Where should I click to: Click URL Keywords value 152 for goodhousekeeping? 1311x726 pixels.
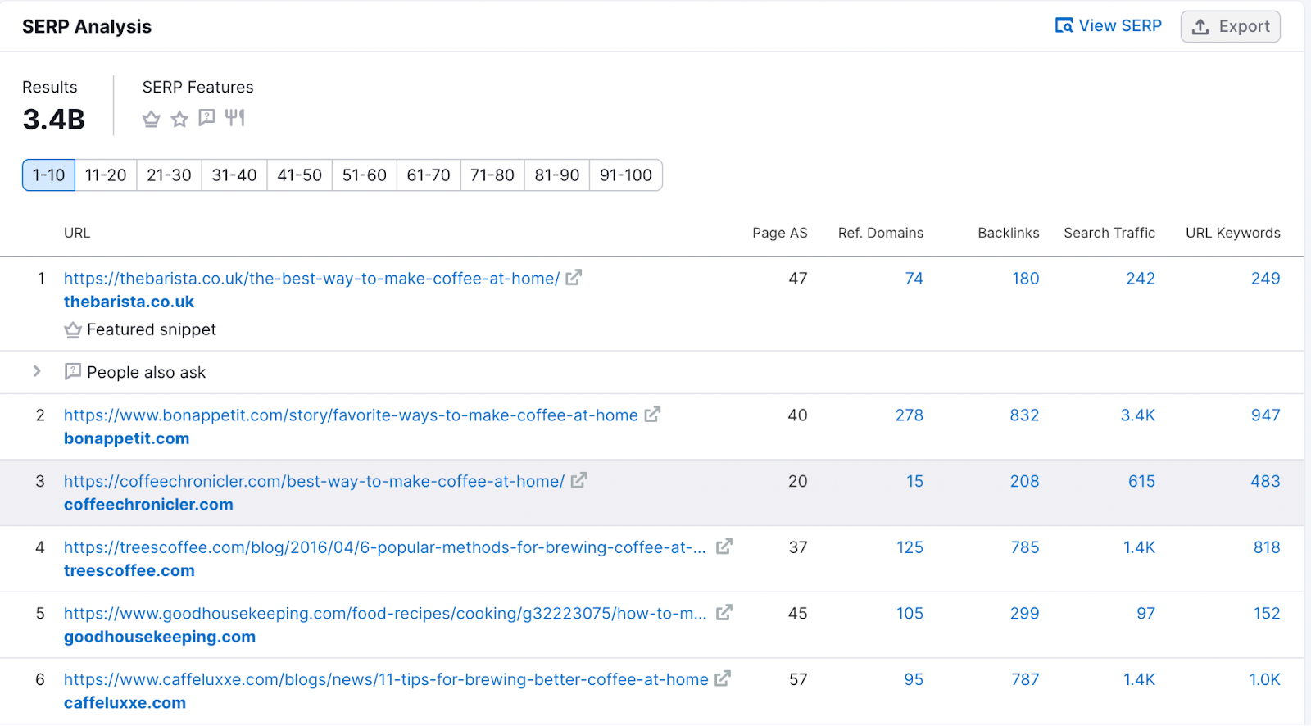pos(1267,614)
